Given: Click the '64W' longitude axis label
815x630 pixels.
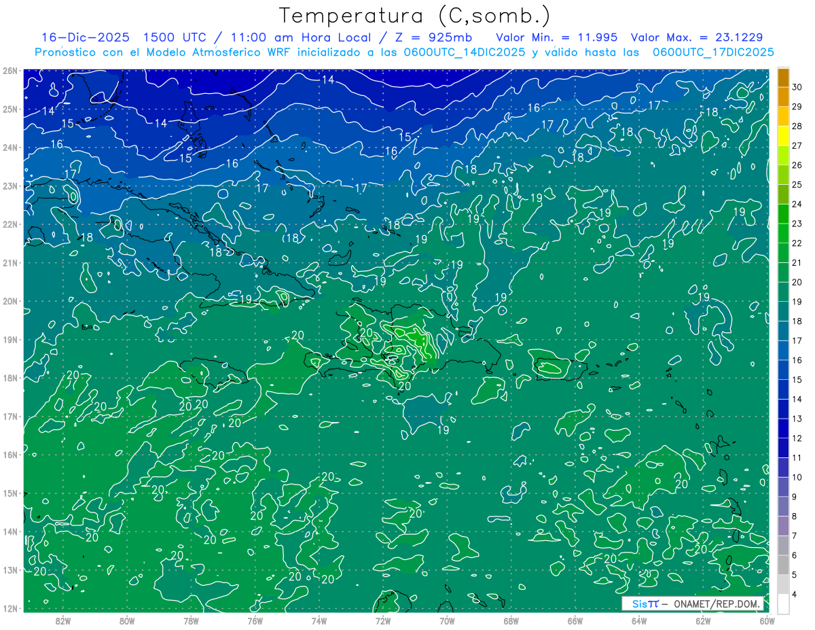Looking at the screenshot, I should tap(639, 620).
